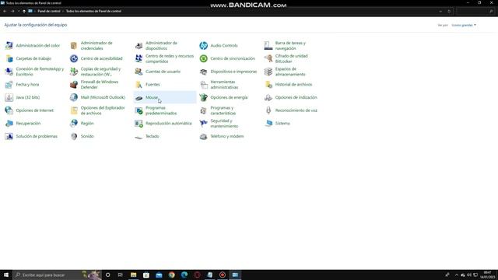Open the Centro de accesibilidad icon
498x280 pixels.
pos(74,58)
